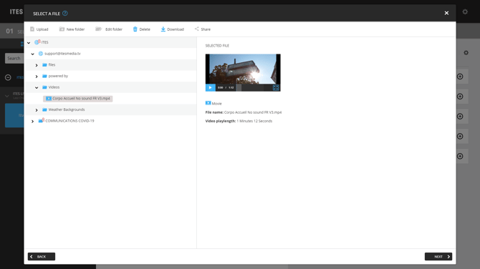Collapse the Videos folder

tap(37, 87)
